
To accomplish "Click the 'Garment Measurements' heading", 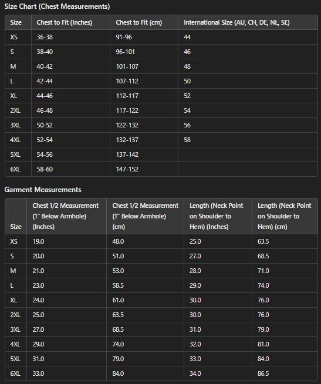I will point(43,190).
